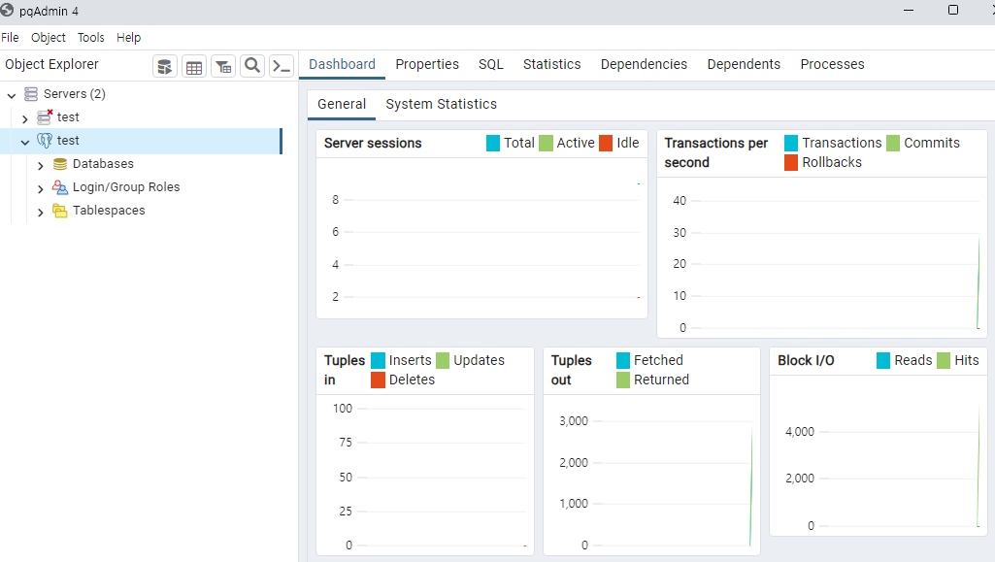Collapse the Servers (2) node
The image size is (995, 562).
pos(12,95)
